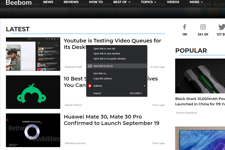Expand the BEST OF dropdown menu

[x=121, y=2]
